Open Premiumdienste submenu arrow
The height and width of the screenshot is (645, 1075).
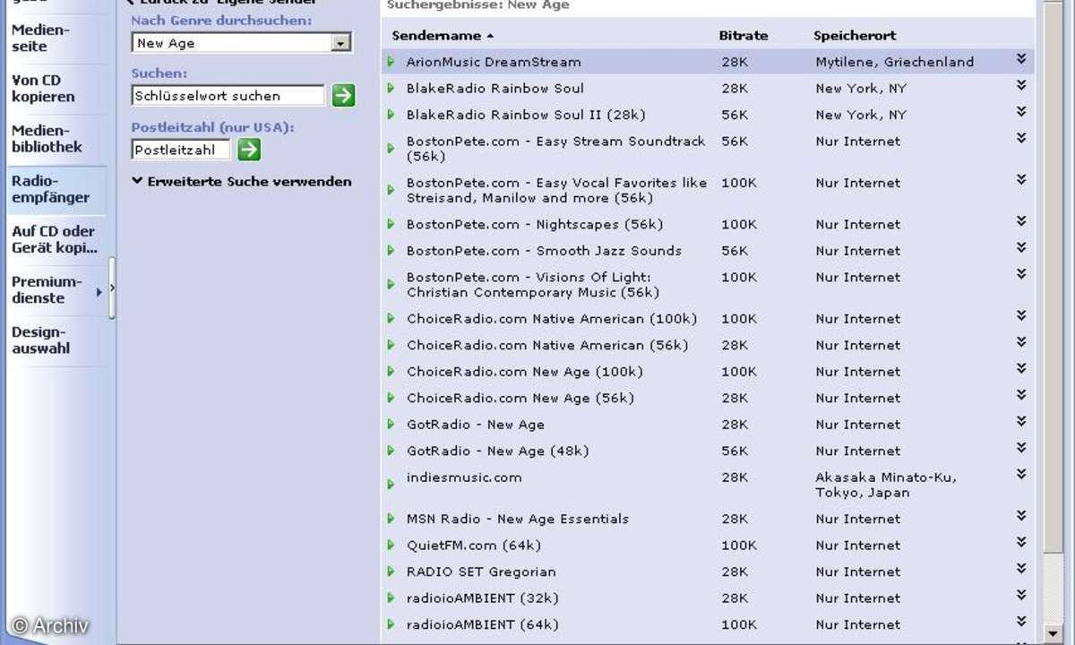click(x=99, y=290)
